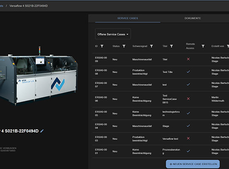This screenshot has width=229, height=169.
Task: Select the title 'Test Title'
Action: (x=167, y=72)
